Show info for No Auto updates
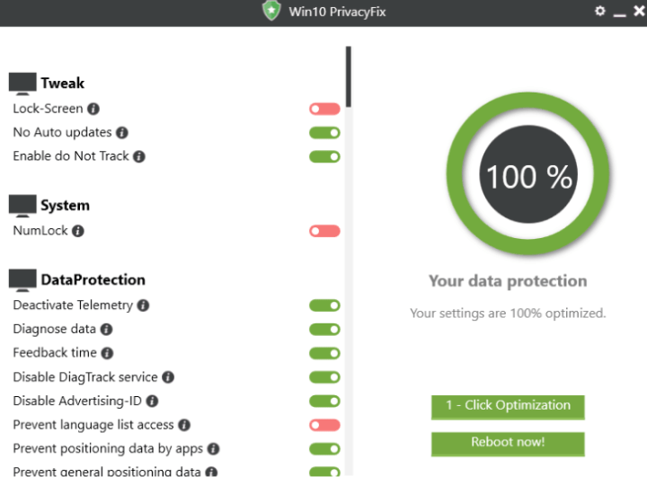 122,133
